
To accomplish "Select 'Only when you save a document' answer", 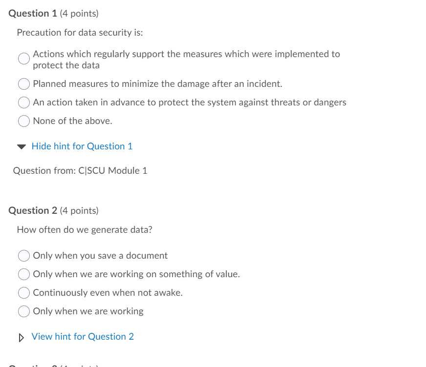I will (x=23, y=255).
